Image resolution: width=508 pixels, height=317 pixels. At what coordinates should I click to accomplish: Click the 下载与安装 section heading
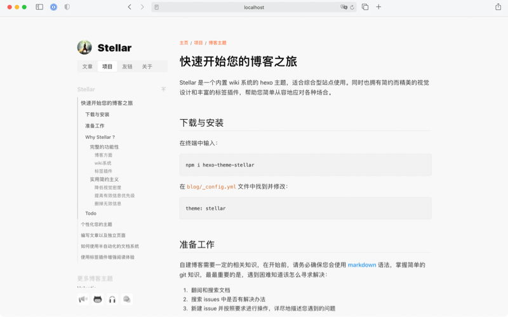click(x=201, y=122)
